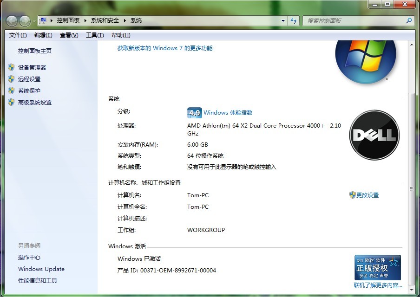The width and height of the screenshot is (420, 297).
Task: Select 系统 in the address breadcrumb
Action: [x=136, y=20]
